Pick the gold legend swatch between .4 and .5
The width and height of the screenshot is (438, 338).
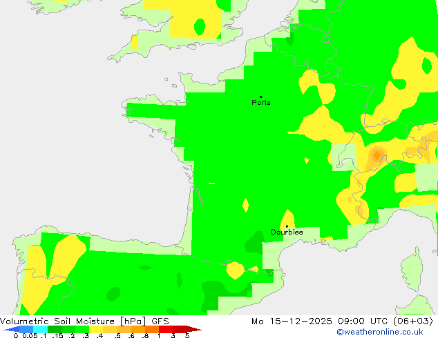coord(111,329)
